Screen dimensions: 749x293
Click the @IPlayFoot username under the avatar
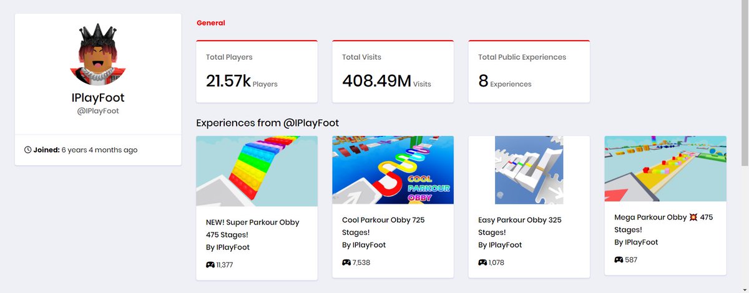click(x=98, y=111)
